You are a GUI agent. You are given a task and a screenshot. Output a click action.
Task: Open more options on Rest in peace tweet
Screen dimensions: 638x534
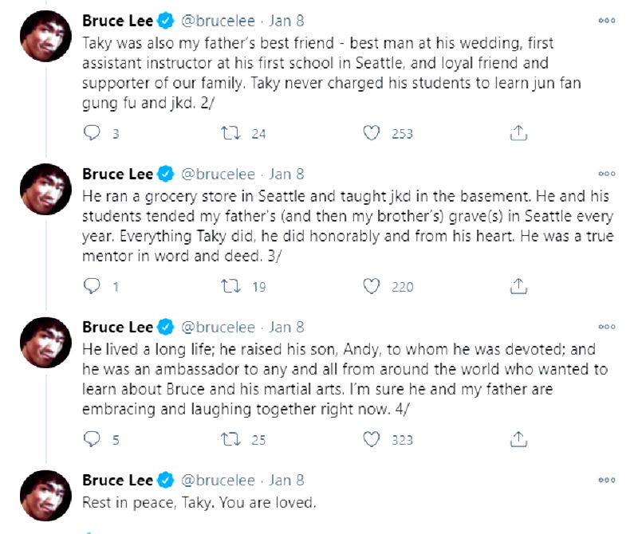(607, 480)
